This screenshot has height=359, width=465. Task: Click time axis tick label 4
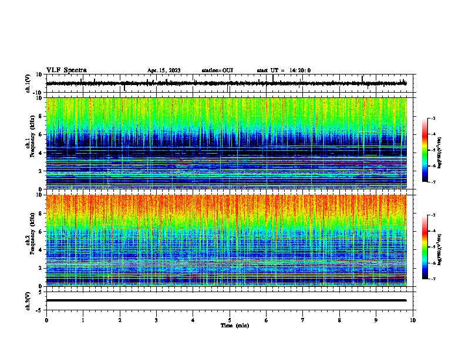pyautogui.click(x=193, y=320)
